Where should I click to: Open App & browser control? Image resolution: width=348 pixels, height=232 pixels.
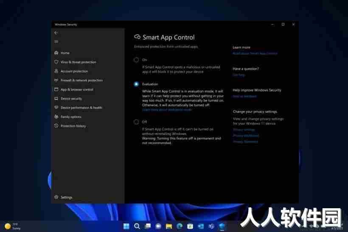tap(74, 89)
